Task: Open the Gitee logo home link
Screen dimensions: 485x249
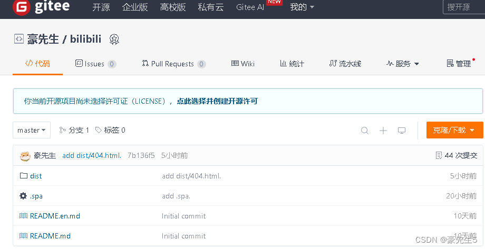Action: coord(41,7)
